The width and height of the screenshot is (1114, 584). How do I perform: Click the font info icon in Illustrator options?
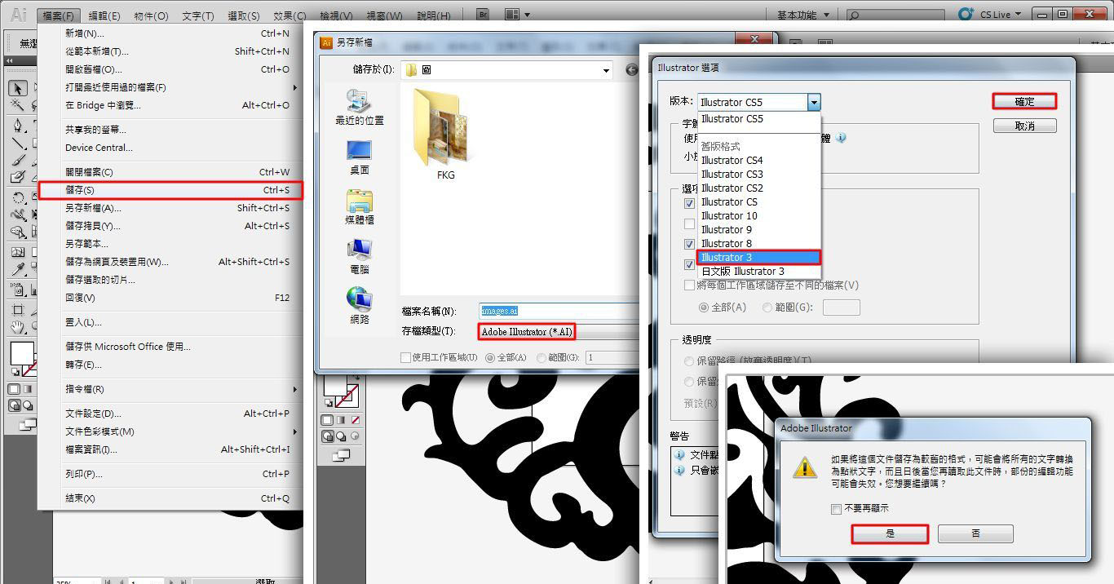pyautogui.click(x=841, y=138)
